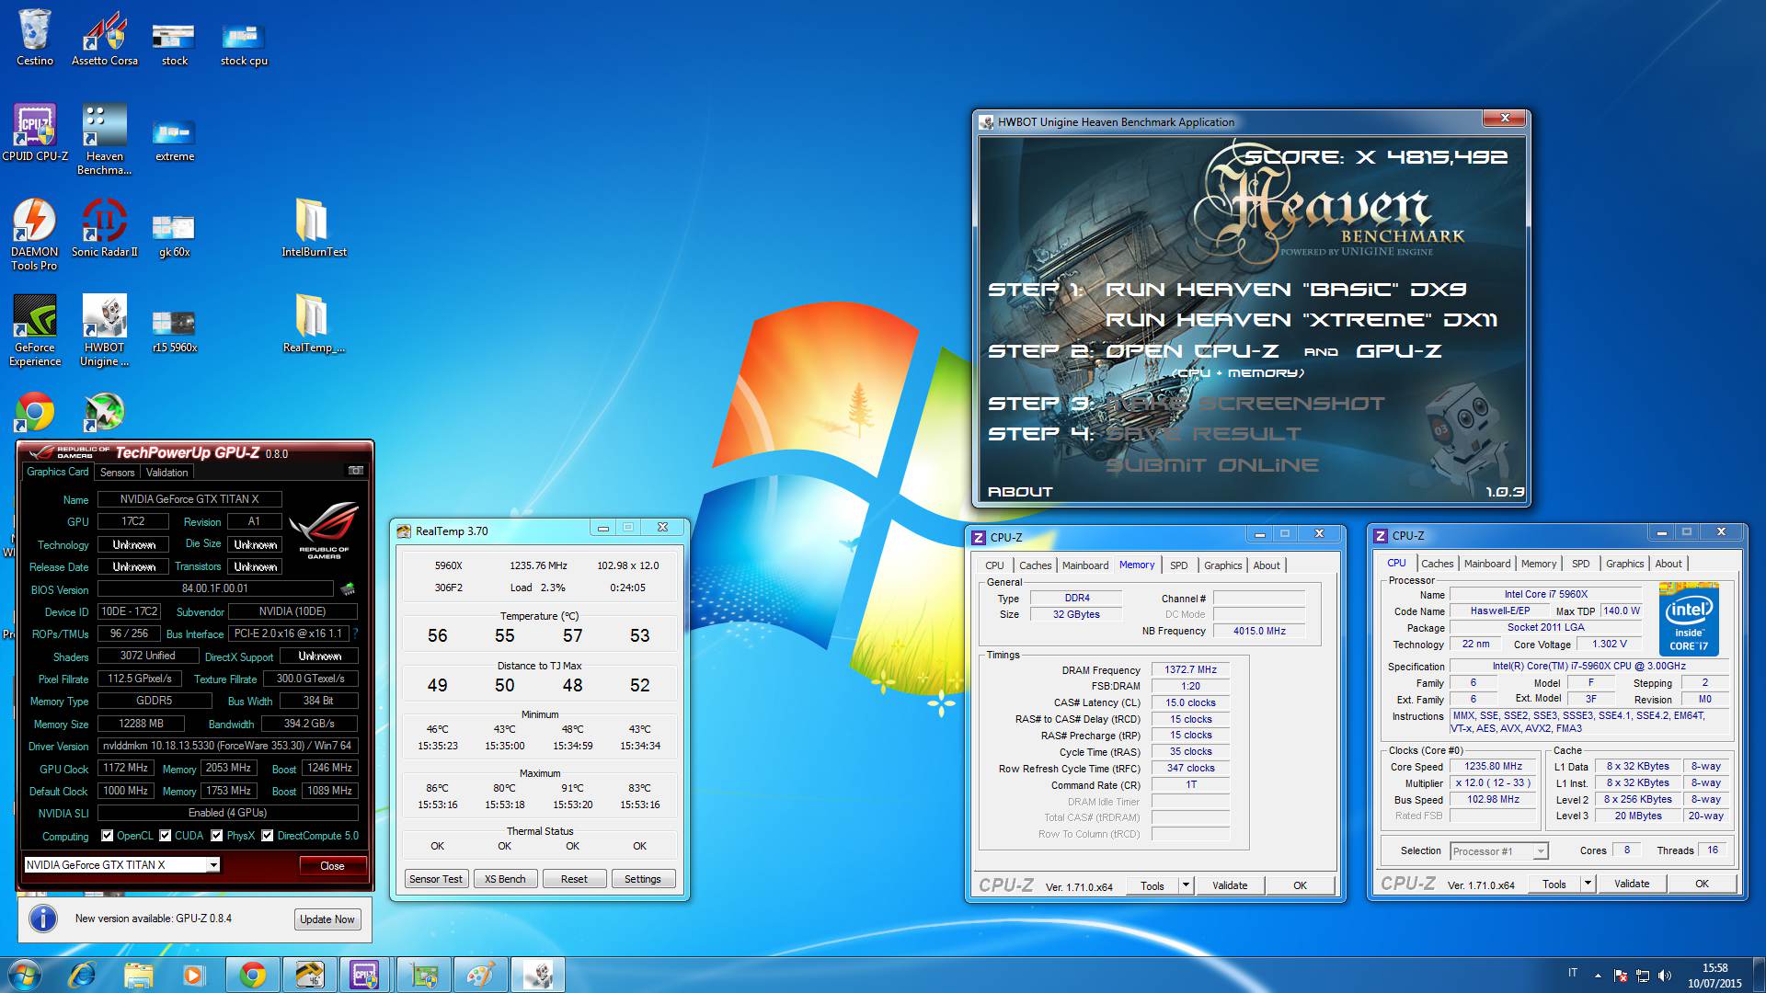Image resolution: width=1766 pixels, height=993 pixels.
Task: Launch GeForce Experience shortcut
Action: pos(35,331)
